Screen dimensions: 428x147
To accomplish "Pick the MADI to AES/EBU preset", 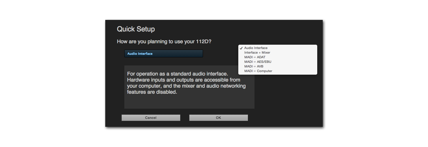I will pyautogui.click(x=258, y=62).
